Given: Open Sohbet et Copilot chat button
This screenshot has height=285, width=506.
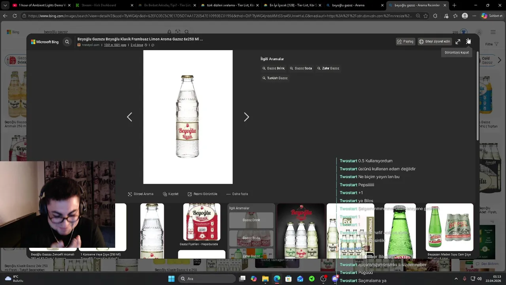Looking at the screenshot, I should pyautogui.click(x=491, y=16).
